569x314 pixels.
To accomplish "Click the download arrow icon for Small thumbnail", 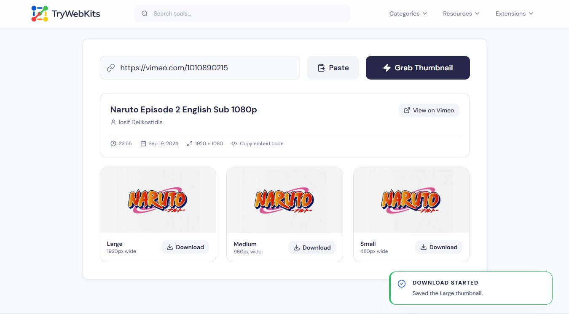I will tap(424, 247).
